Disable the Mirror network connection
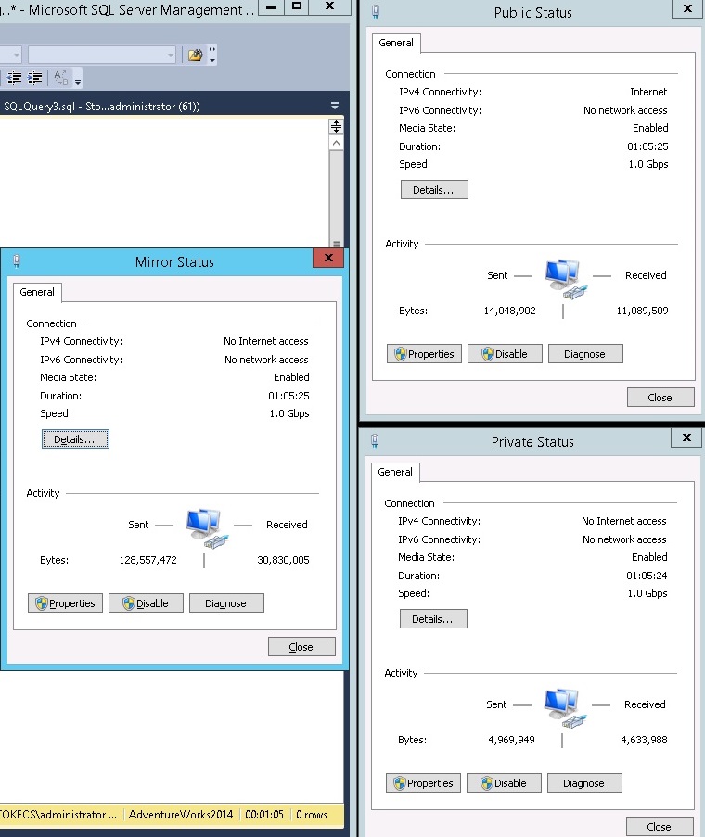705x837 pixels. click(x=146, y=603)
